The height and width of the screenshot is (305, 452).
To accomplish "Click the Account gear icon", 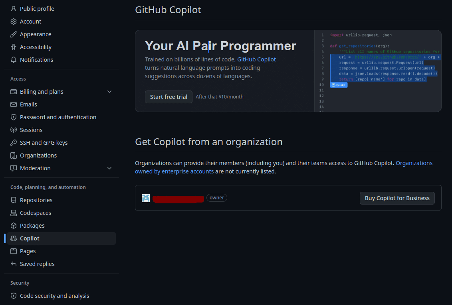I will point(14,22).
